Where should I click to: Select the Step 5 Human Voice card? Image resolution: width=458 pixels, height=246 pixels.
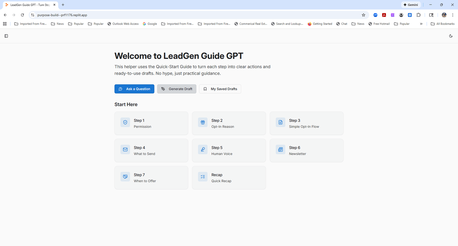pos(229,150)
